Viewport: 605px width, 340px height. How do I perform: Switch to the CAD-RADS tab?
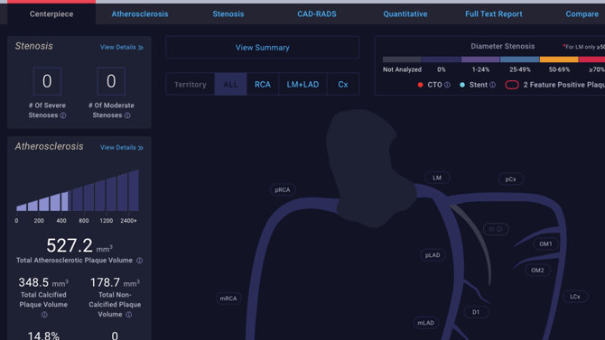[317, 14]
